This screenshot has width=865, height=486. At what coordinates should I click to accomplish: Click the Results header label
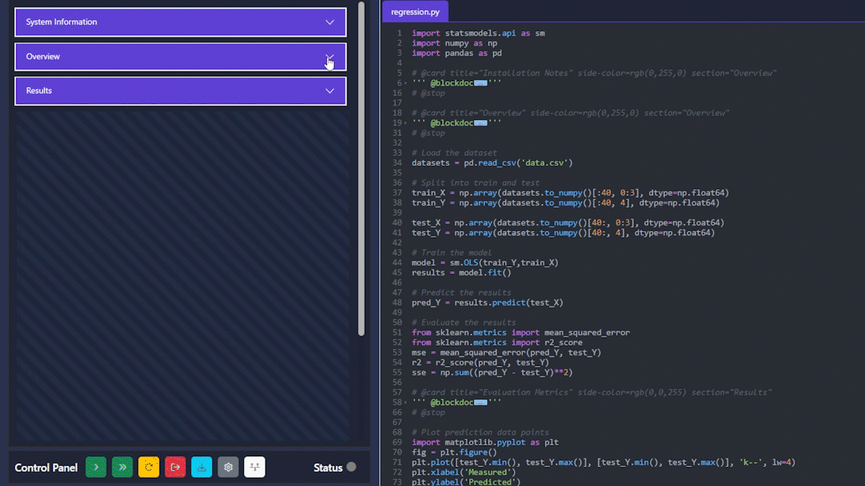point(39,91)
